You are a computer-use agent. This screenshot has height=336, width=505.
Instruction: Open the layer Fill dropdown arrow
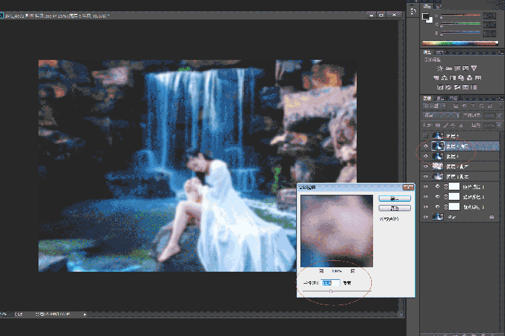point(499,125)
